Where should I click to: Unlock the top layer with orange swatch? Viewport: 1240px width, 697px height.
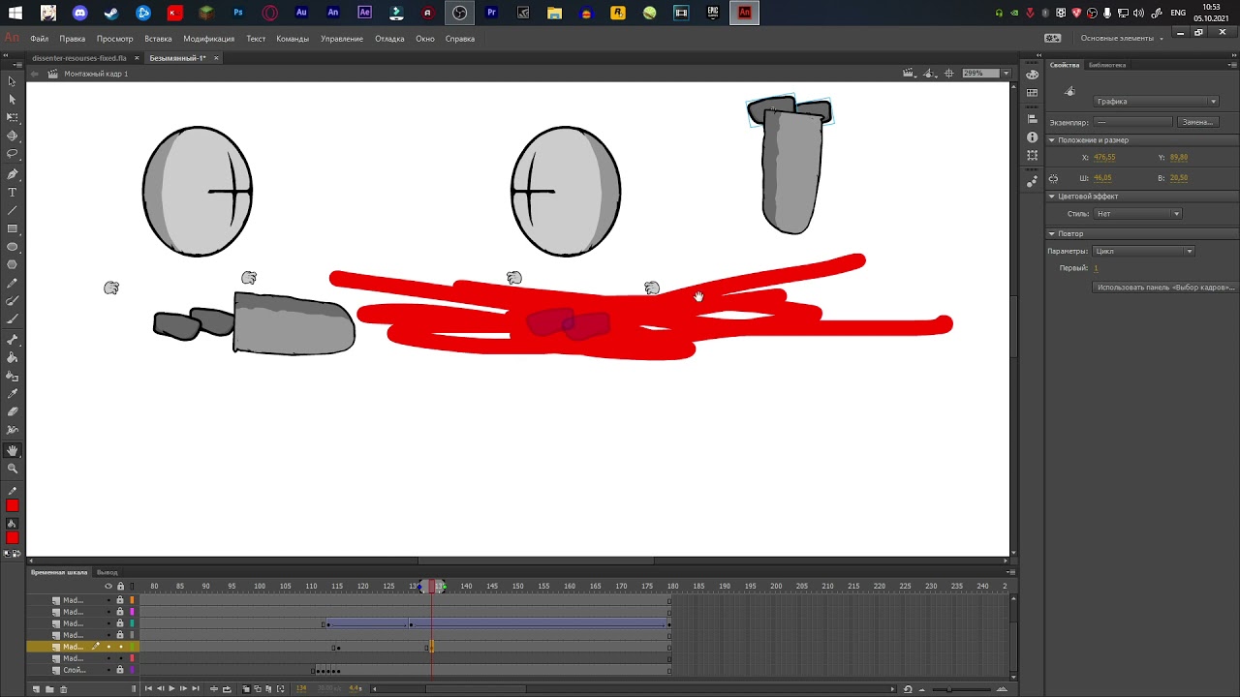120,600
